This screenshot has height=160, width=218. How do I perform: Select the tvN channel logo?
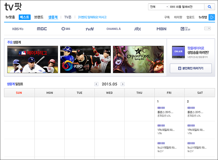90,29
